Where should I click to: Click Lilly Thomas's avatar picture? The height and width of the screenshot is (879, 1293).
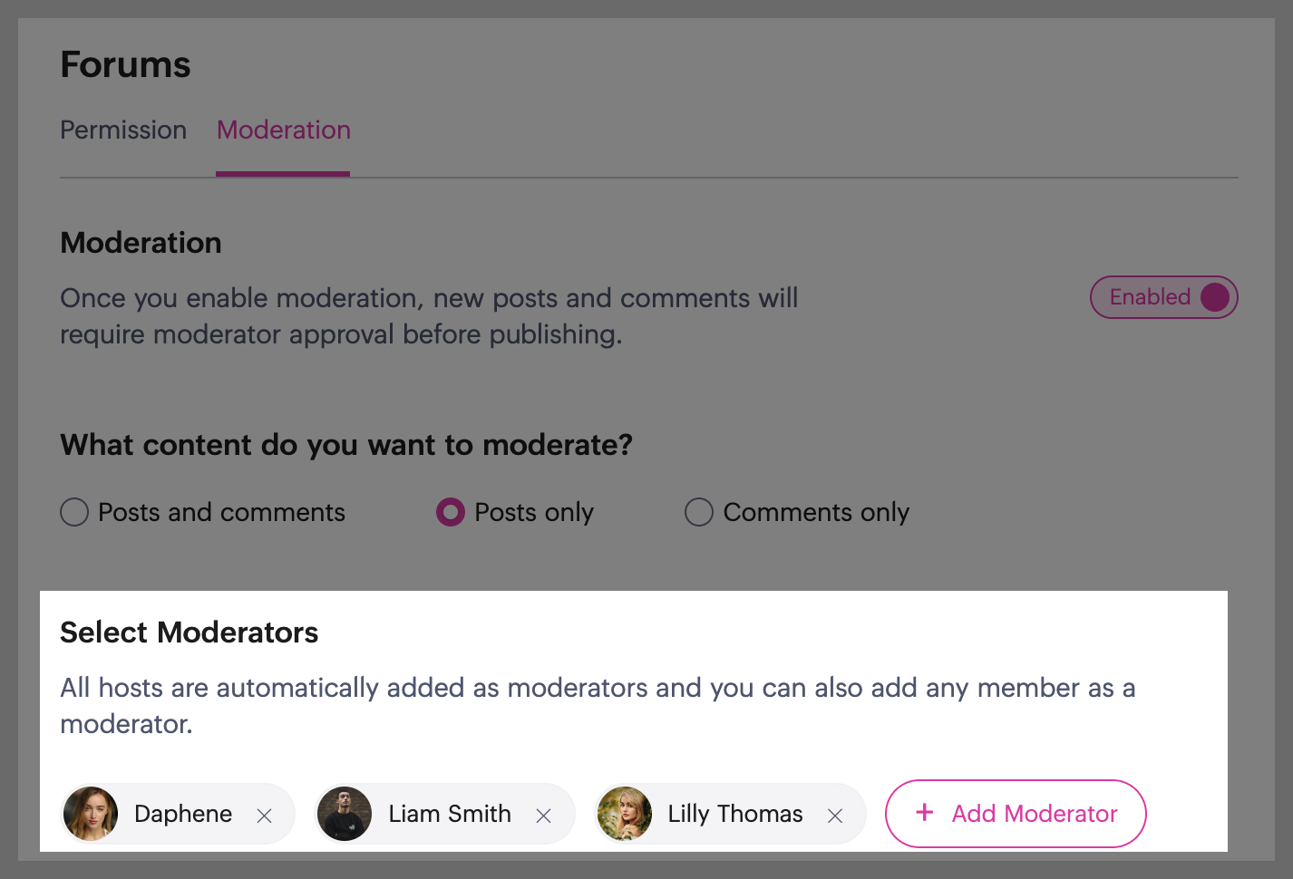coord(625,814)
